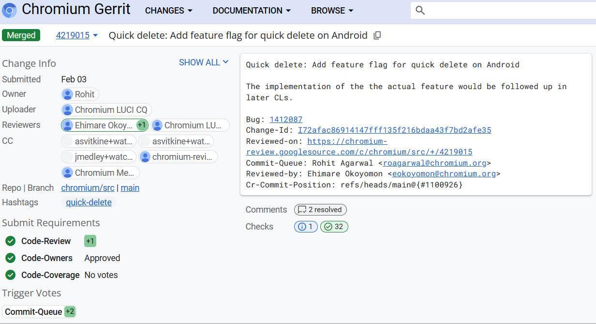Open the DOCUMENTATION menu
This screenshot has height=324, width=596.
252,11
